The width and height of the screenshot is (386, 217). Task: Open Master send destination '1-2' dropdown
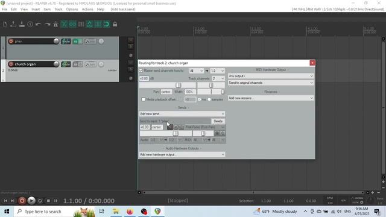(217, 71)
